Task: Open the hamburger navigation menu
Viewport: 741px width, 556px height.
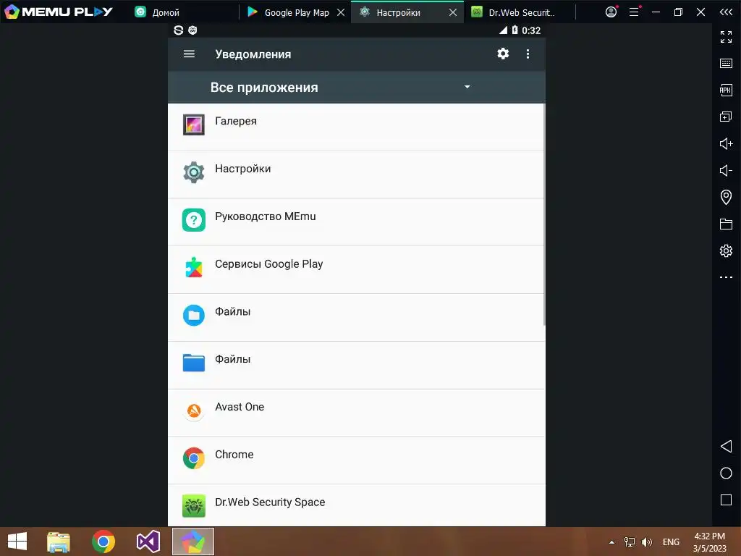Action: point(189,54)
